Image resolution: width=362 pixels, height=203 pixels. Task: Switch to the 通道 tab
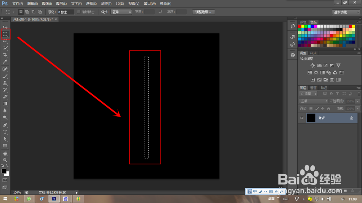(313, 88)
